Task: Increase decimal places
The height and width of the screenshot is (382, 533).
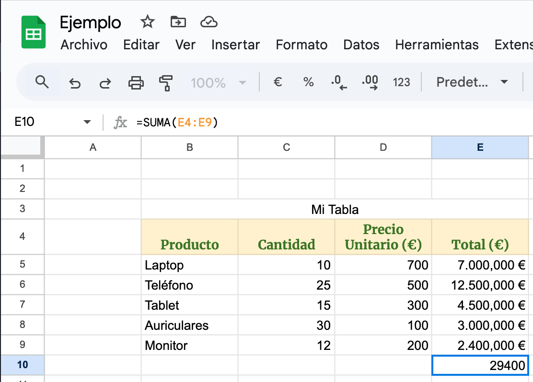Action: (x=370, y=82)
